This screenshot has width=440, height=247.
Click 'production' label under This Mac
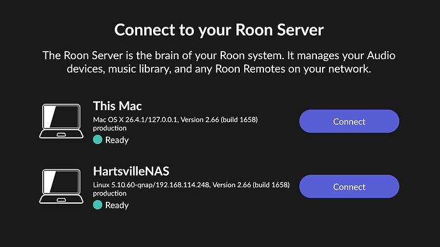coord(110,128)
